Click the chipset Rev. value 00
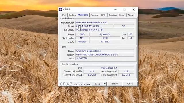The width and height of the screenshot is (184, 103). tap(131, 35)
